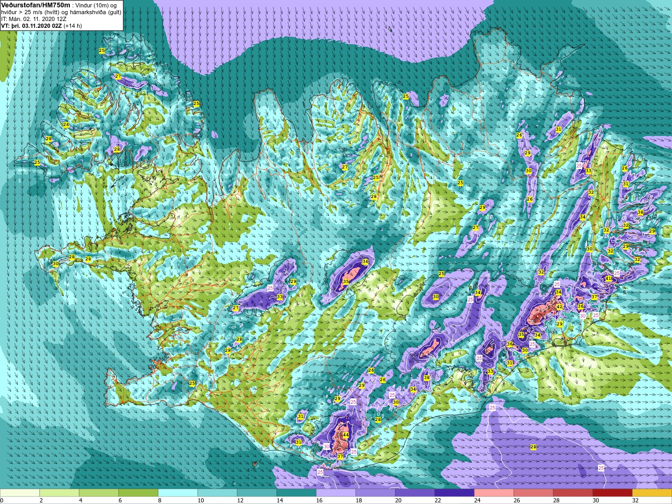The width and height of the screenshot is (672, 504).
Task: Click the yellow '42' gust label
Action: [560, 307]
